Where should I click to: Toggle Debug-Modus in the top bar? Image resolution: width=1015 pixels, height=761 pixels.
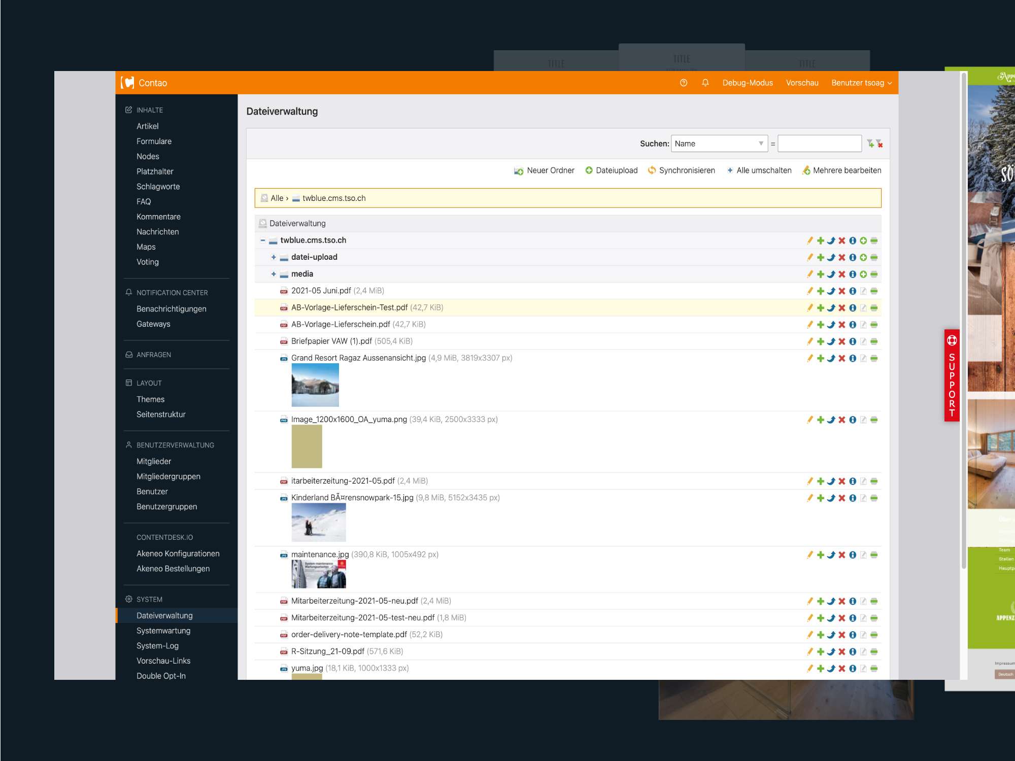748,83
